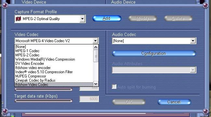Screen dimensions: 211x117
Task: Click the list scrollbar down arrow
Action: [96, 84]
